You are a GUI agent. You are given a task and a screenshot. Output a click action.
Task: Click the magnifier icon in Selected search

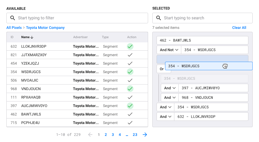(159, 18)
